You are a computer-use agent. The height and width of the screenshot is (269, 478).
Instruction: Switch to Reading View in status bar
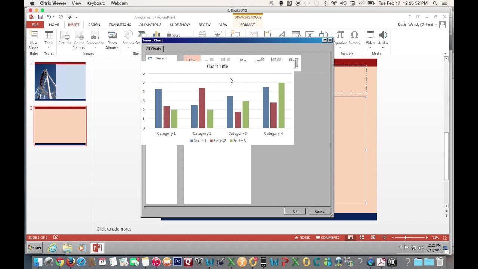(x=373, y=238)
